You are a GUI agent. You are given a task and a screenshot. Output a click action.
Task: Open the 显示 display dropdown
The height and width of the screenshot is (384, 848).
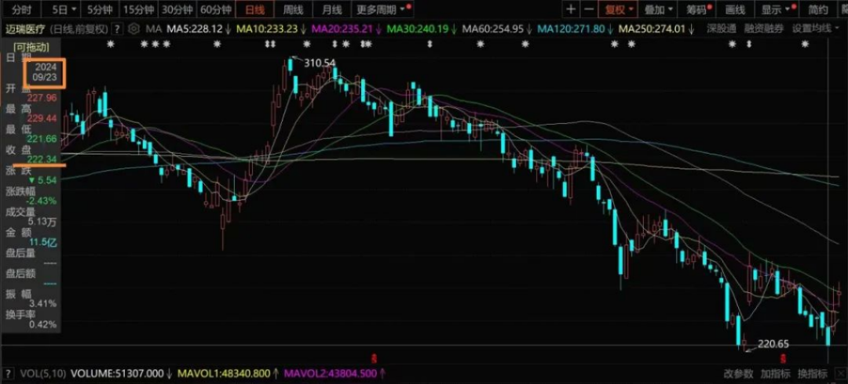point(775,9)
